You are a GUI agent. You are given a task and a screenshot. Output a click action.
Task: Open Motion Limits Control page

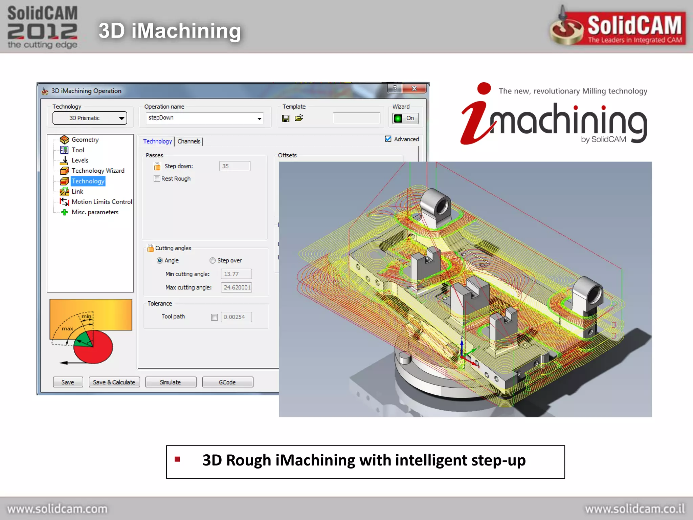coord(102,202)
